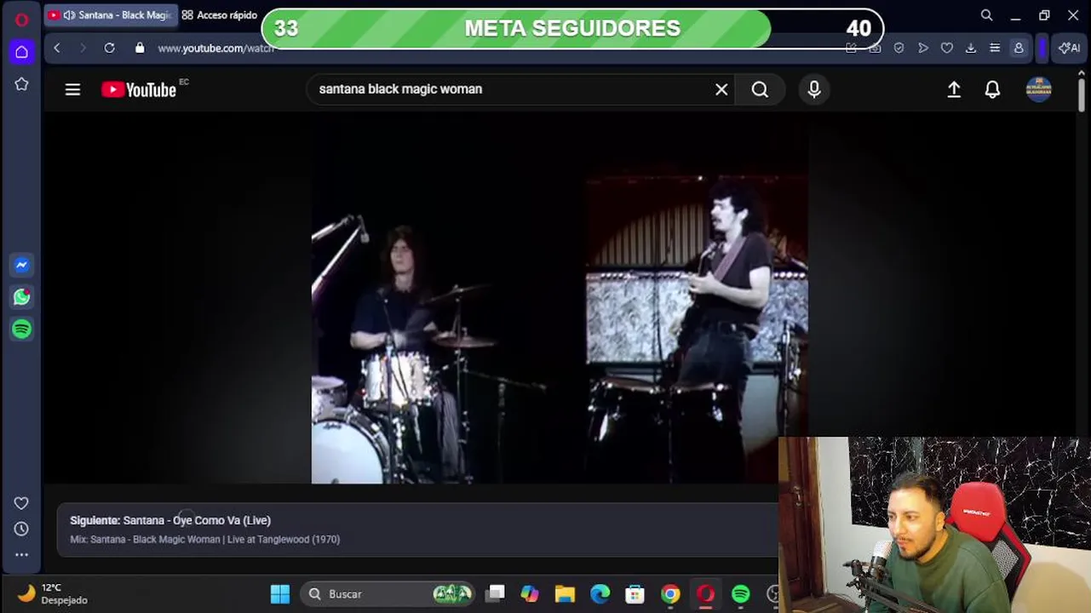The width and height of the screenshot is (1091, 613).
Task: Open the Windows Start menu
Action: [x=280, y=594]
